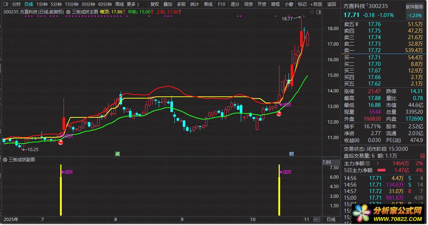Open the 软件服务 panel

pos(415,7)
